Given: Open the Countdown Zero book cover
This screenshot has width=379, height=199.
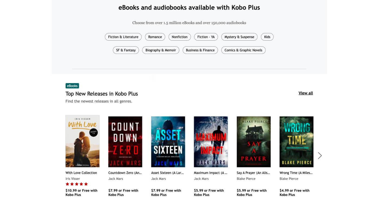Looking at the screenshot, I should point(125,141).
